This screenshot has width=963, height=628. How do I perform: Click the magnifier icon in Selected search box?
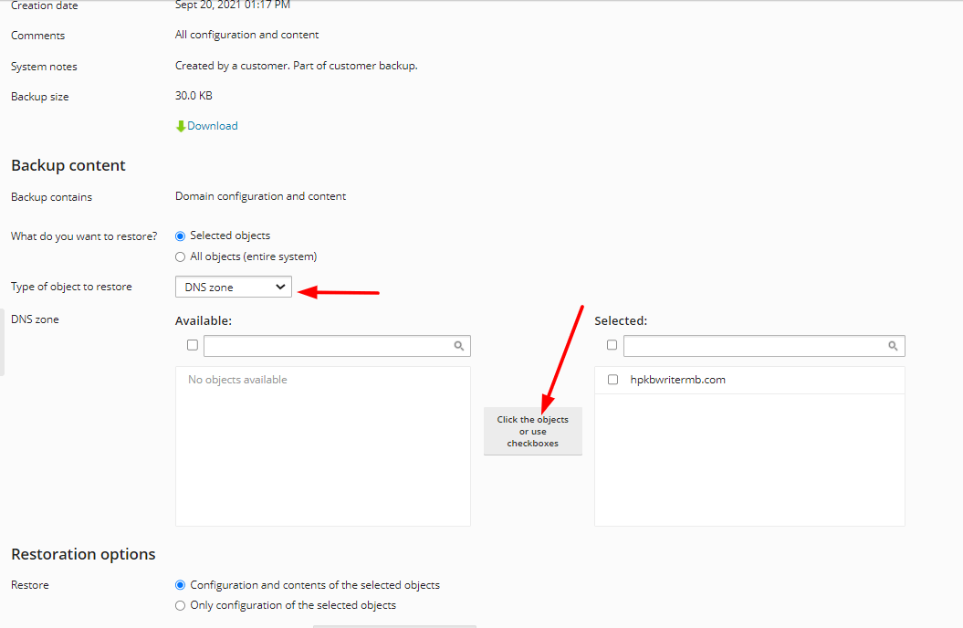(x=893, y=346)
